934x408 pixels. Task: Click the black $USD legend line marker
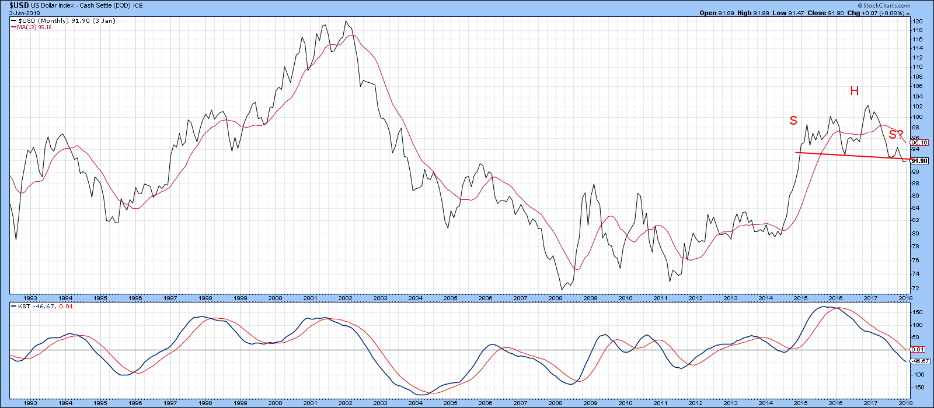tap(14, 21)
